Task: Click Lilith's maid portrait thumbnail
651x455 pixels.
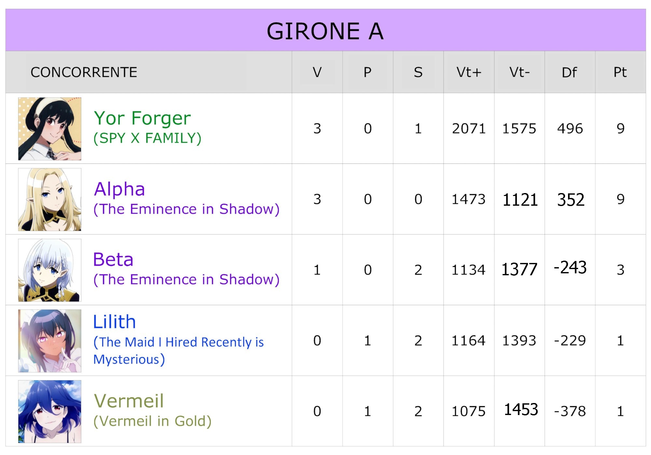Action: [49, 341]
